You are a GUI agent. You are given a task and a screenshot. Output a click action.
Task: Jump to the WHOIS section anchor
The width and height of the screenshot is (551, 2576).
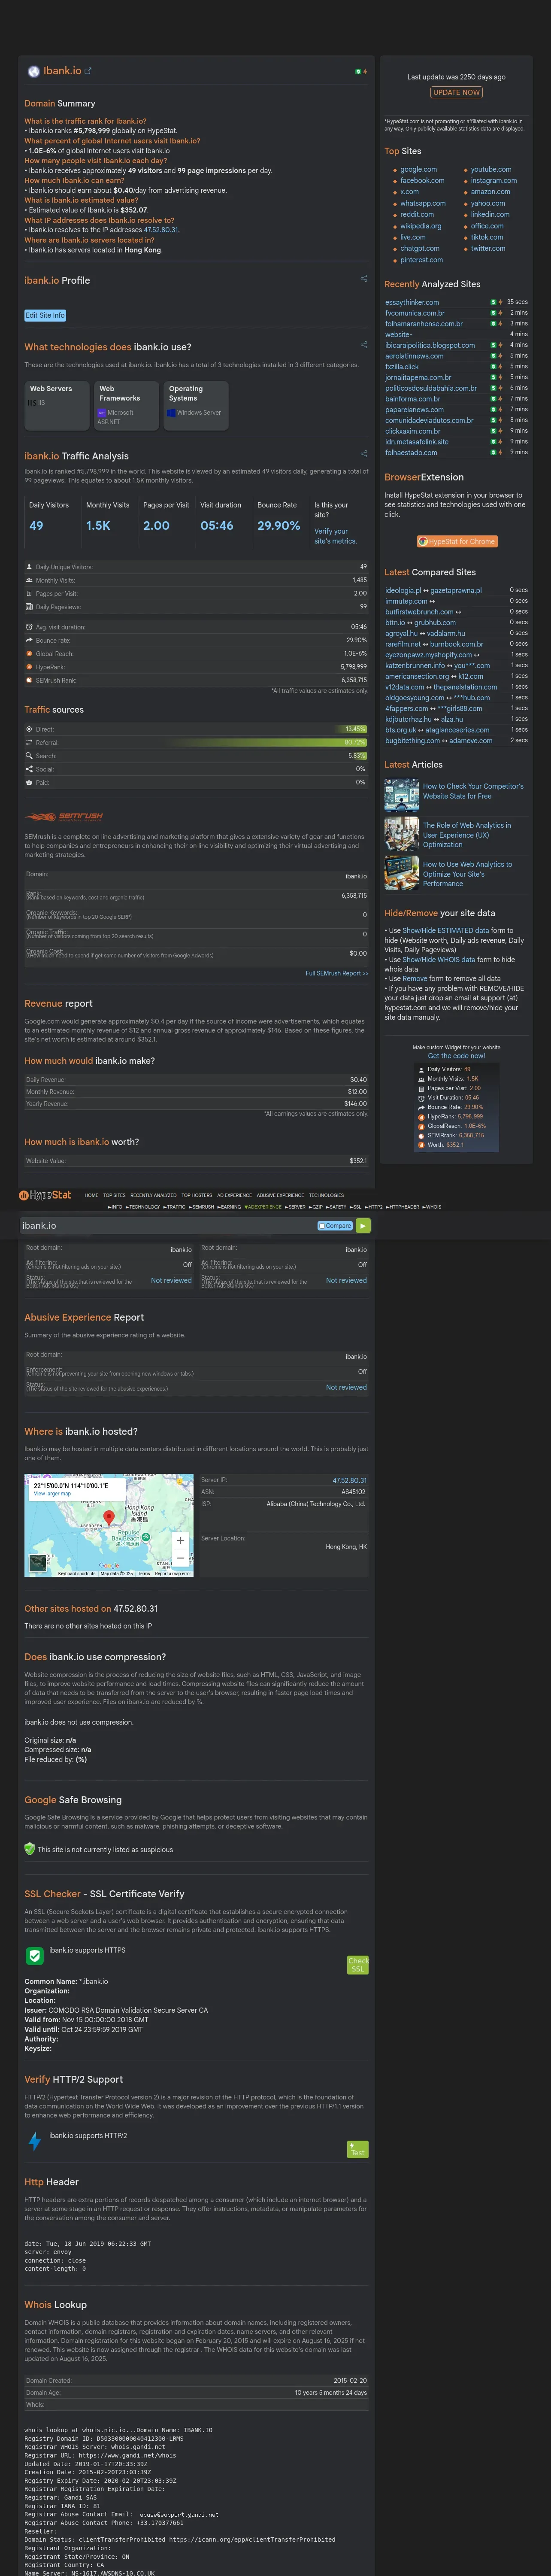point(432,1207)
